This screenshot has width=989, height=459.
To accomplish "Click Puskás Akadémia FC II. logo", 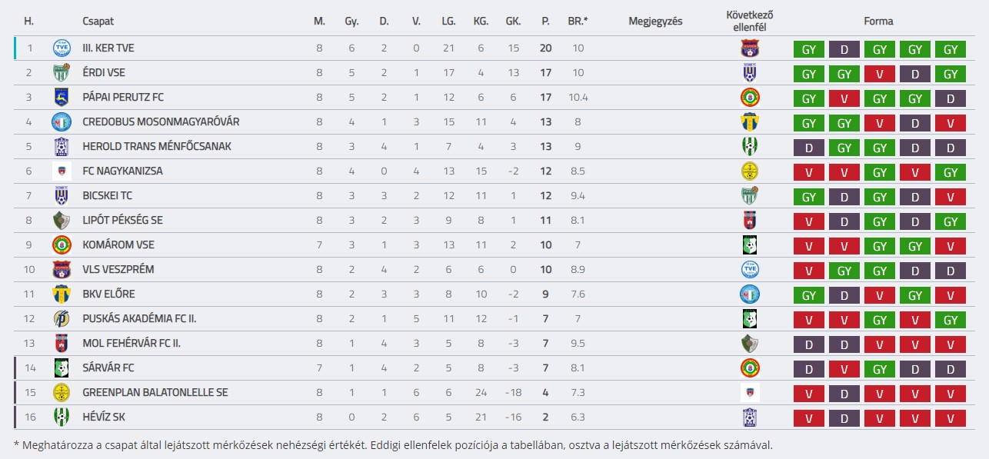I will coord(62,318).
